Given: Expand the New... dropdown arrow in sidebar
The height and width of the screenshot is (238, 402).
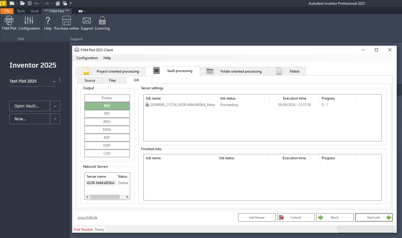Looking at the screenshot, I should [x=55, y=119].
